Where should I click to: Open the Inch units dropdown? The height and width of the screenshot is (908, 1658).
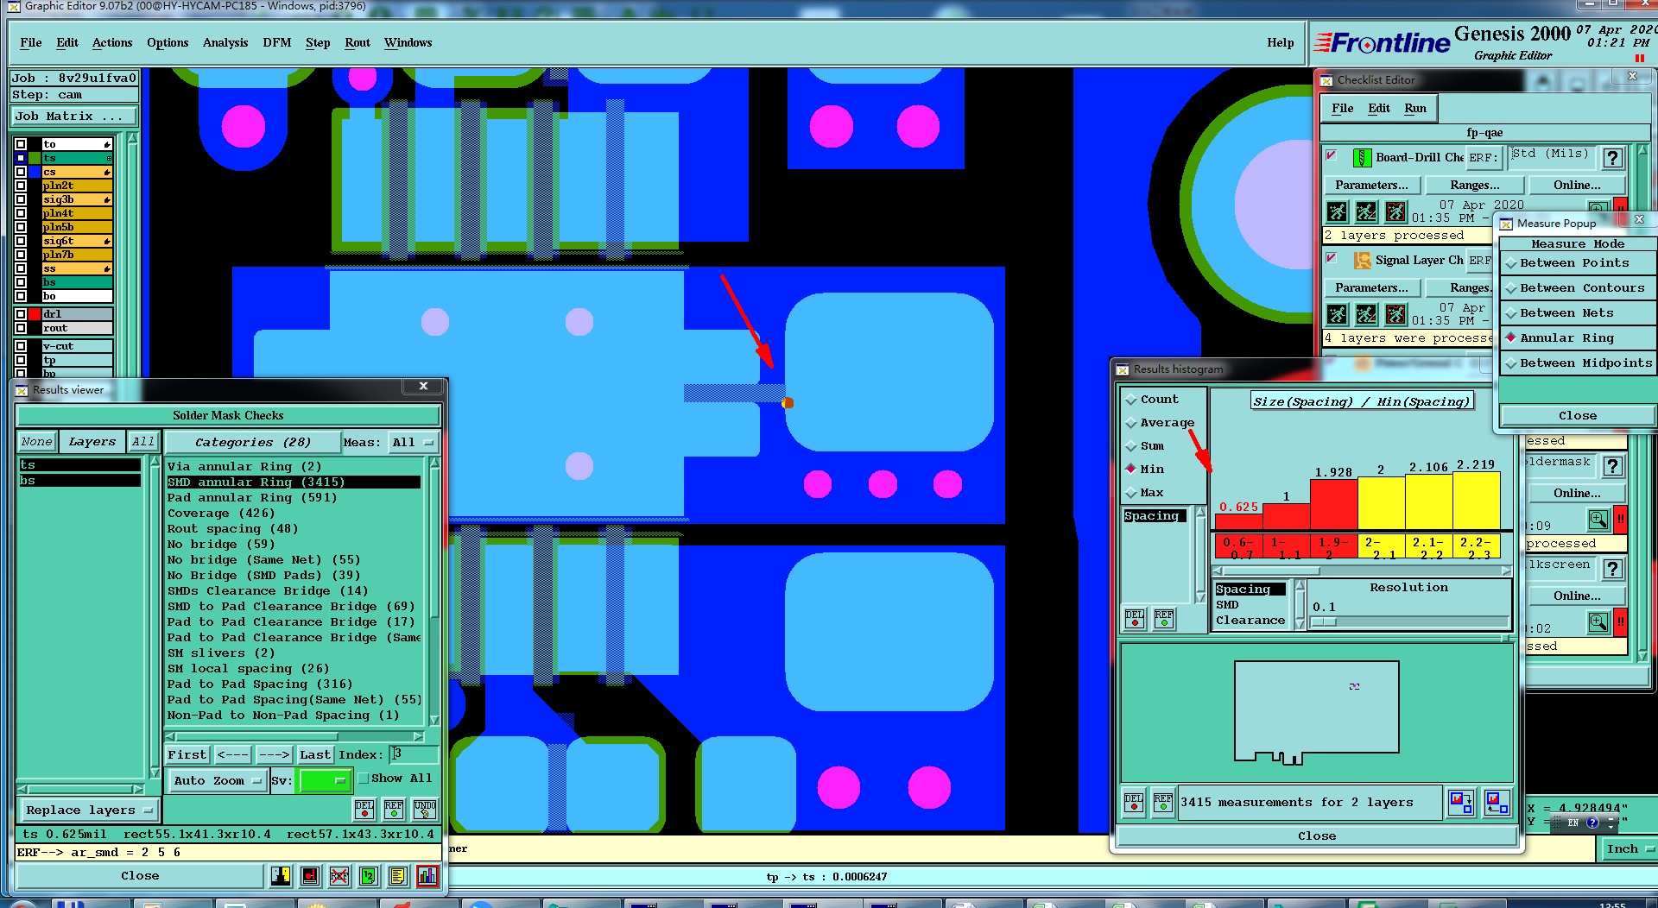pyautogui.click(x=1629, y=849)
